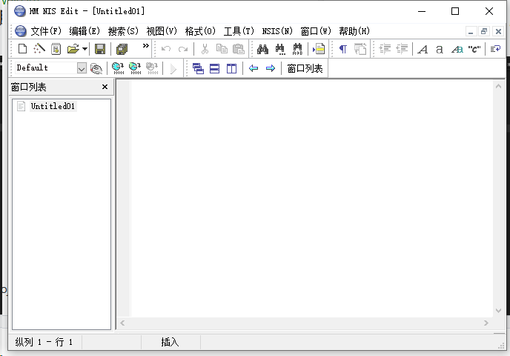Cascade windows icon
The height and width of the screenshot is (356, 510).
(198, 68)
